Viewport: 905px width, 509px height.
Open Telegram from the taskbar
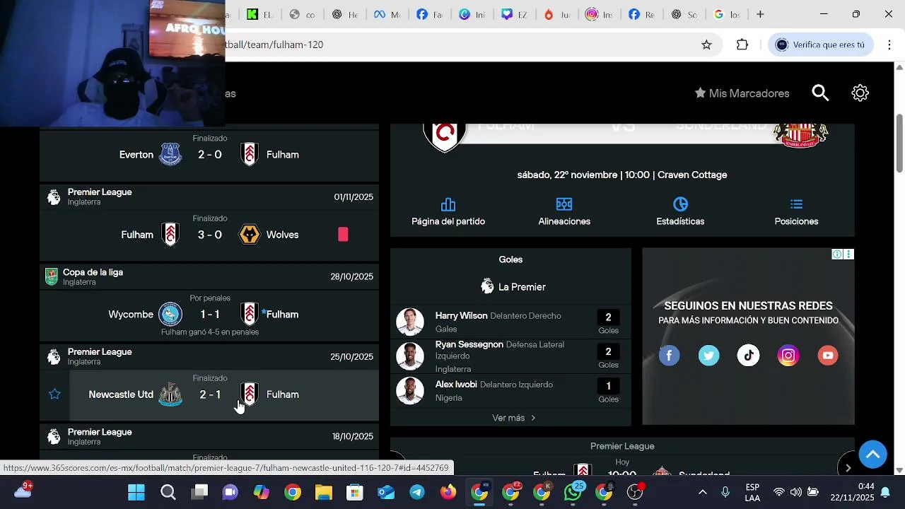pyautogui.click(x=417, y=492)
